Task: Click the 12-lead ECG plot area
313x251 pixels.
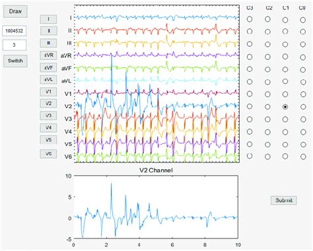Action: click(156, 84)
